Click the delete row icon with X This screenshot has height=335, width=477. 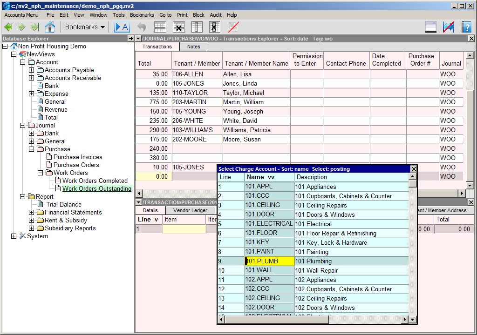tap(178, 27)
